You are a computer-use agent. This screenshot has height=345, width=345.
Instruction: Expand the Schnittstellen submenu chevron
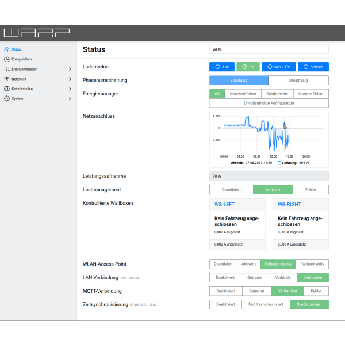click(x=70, y=89)
